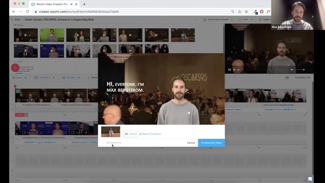
Task: Click the green +4 badge on first clip
Action: point(18,91)
